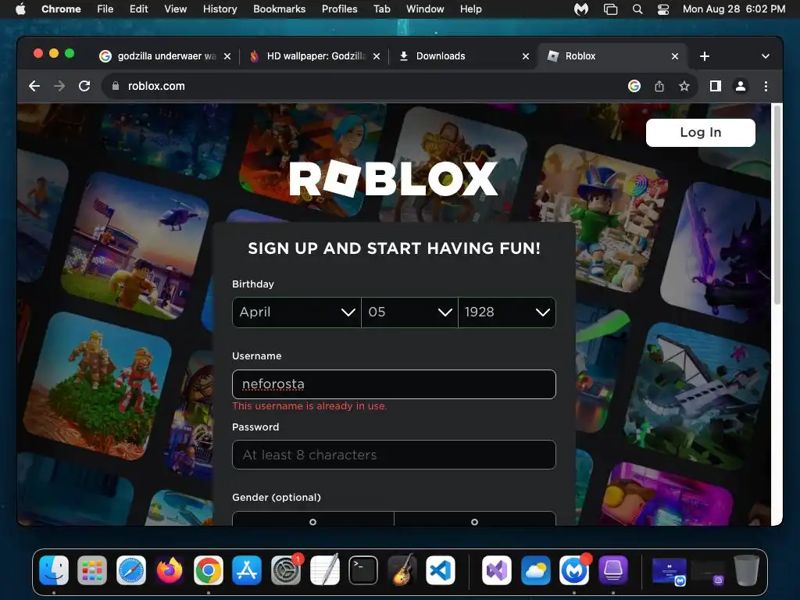Click into the Username field with neforosta
This screenshot has height=600, width=800.
point(394,384)
